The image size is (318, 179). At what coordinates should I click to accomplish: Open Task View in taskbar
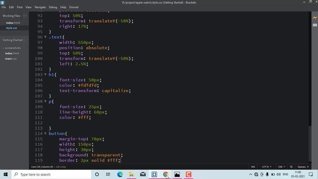click(108, 175)
